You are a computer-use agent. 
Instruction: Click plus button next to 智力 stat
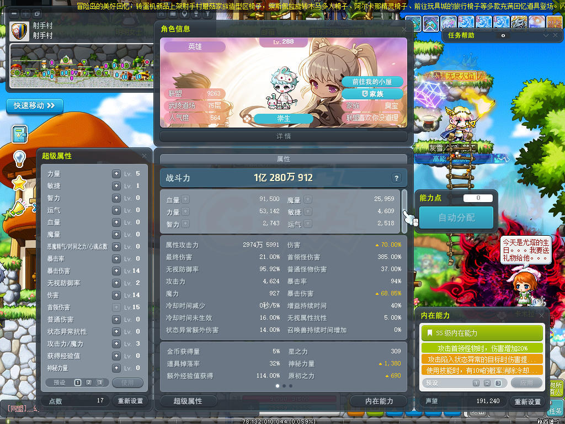(185, 224)
